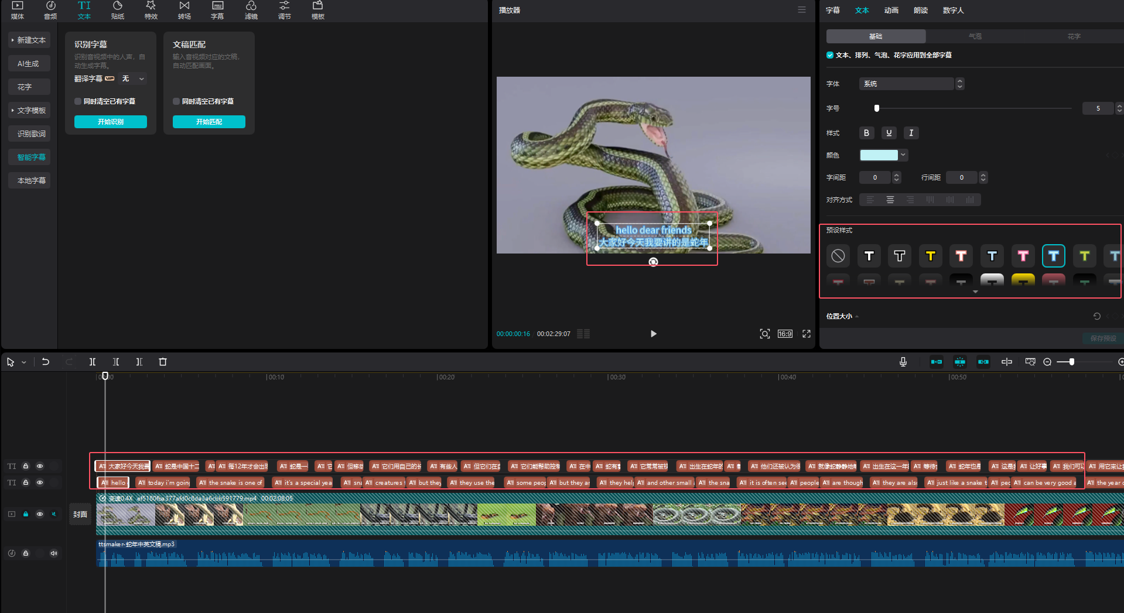
Task: Switch to the 字幕 inspector tab
Action: [x=833, y=10]
